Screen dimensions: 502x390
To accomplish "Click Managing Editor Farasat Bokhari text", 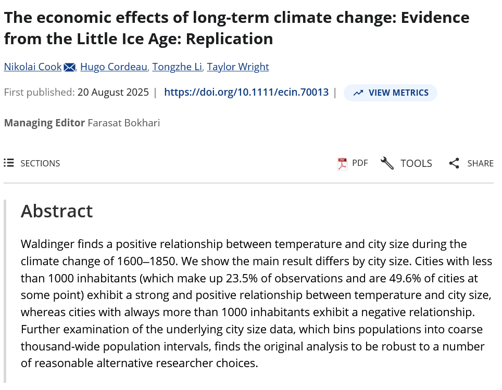I will click(82, 123).
